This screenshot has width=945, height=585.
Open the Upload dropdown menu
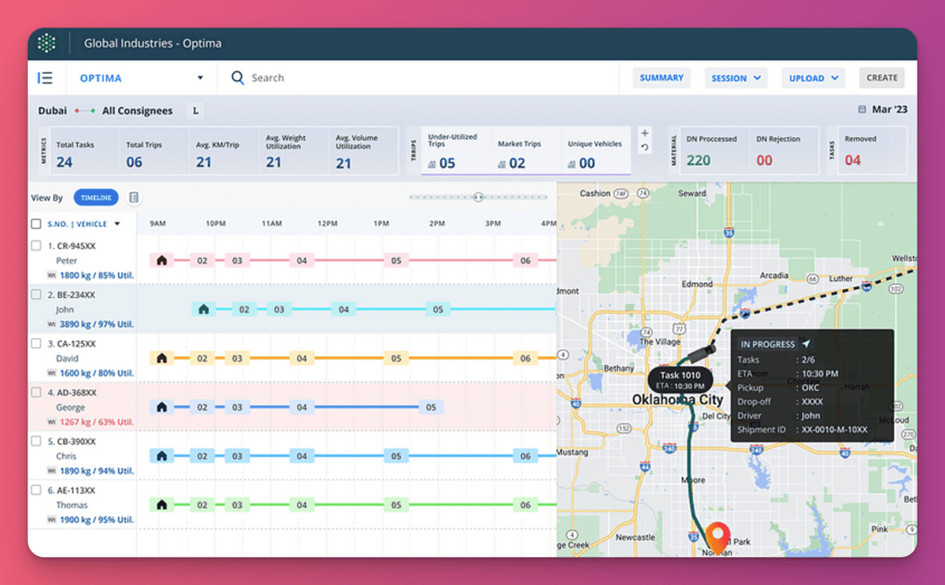click(x=813, y=78)
